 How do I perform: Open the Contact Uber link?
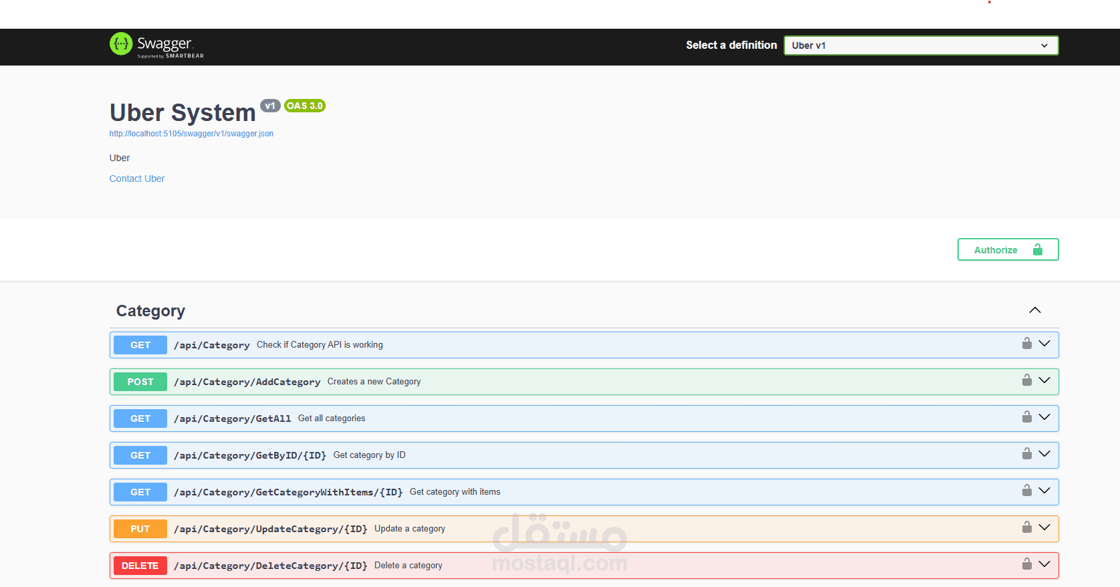(137, 179)
